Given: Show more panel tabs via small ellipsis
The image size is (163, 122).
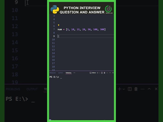Looking at the screenshot, I should [74, 73].
